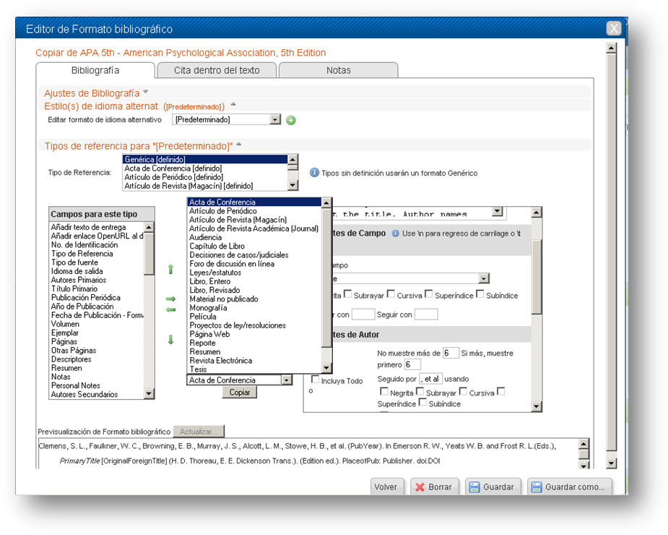Switch to the Bibliografía tab

click(95, 70)
